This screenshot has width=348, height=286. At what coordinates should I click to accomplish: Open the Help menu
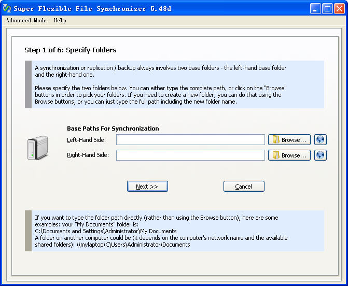click(x=60, y=20)
